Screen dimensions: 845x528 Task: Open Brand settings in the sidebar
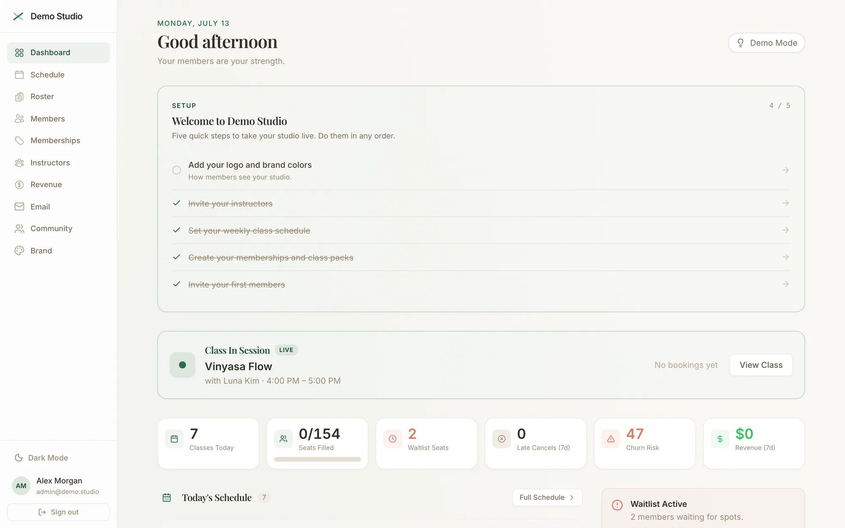pos(58,250)
